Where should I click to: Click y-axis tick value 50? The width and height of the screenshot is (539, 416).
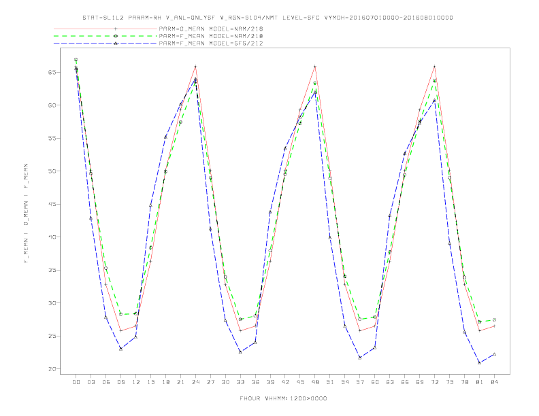[52, 171]
